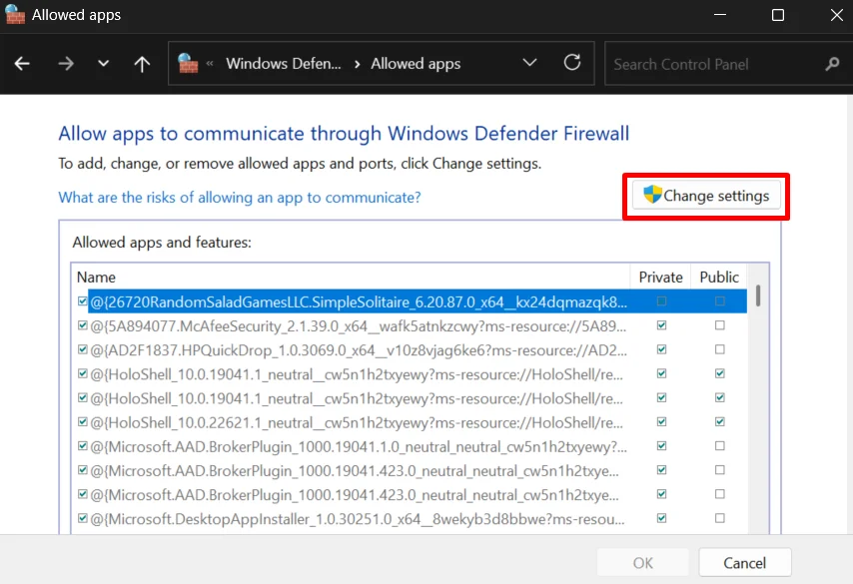This screenshot has height=584, width=853.
Task: Select the Allowed apps breadcrumb item
Action: pyautogui.click(x=416, y=63)
